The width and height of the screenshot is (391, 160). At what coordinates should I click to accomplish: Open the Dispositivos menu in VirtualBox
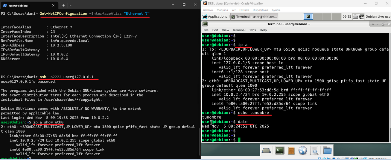260,10
